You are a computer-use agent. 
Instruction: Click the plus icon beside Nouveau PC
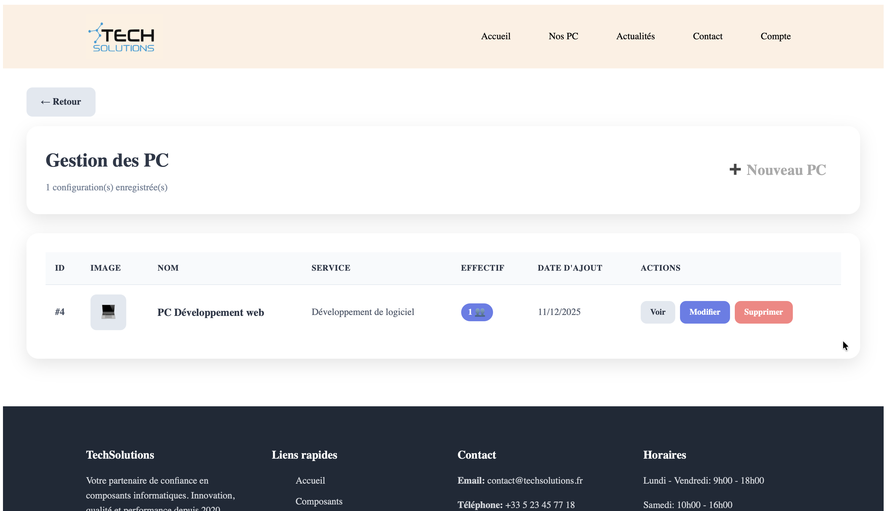pyautogui.click(x=735, y=170)
